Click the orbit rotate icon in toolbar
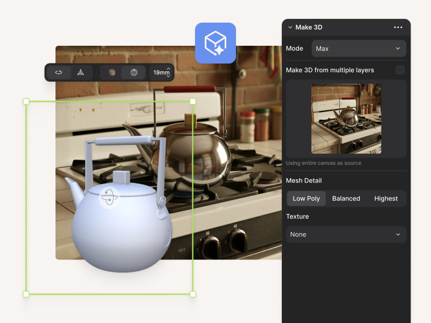The height and width of the screenshot is (323, 431). (59, 72)
